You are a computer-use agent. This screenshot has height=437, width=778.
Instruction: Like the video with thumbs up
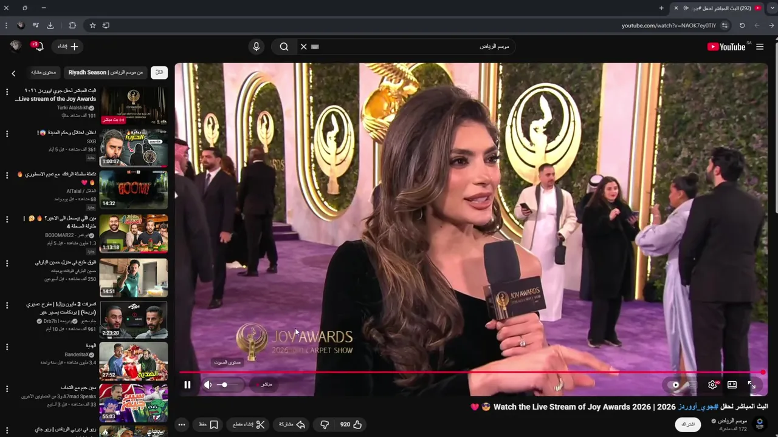click(x=351, y=424)
